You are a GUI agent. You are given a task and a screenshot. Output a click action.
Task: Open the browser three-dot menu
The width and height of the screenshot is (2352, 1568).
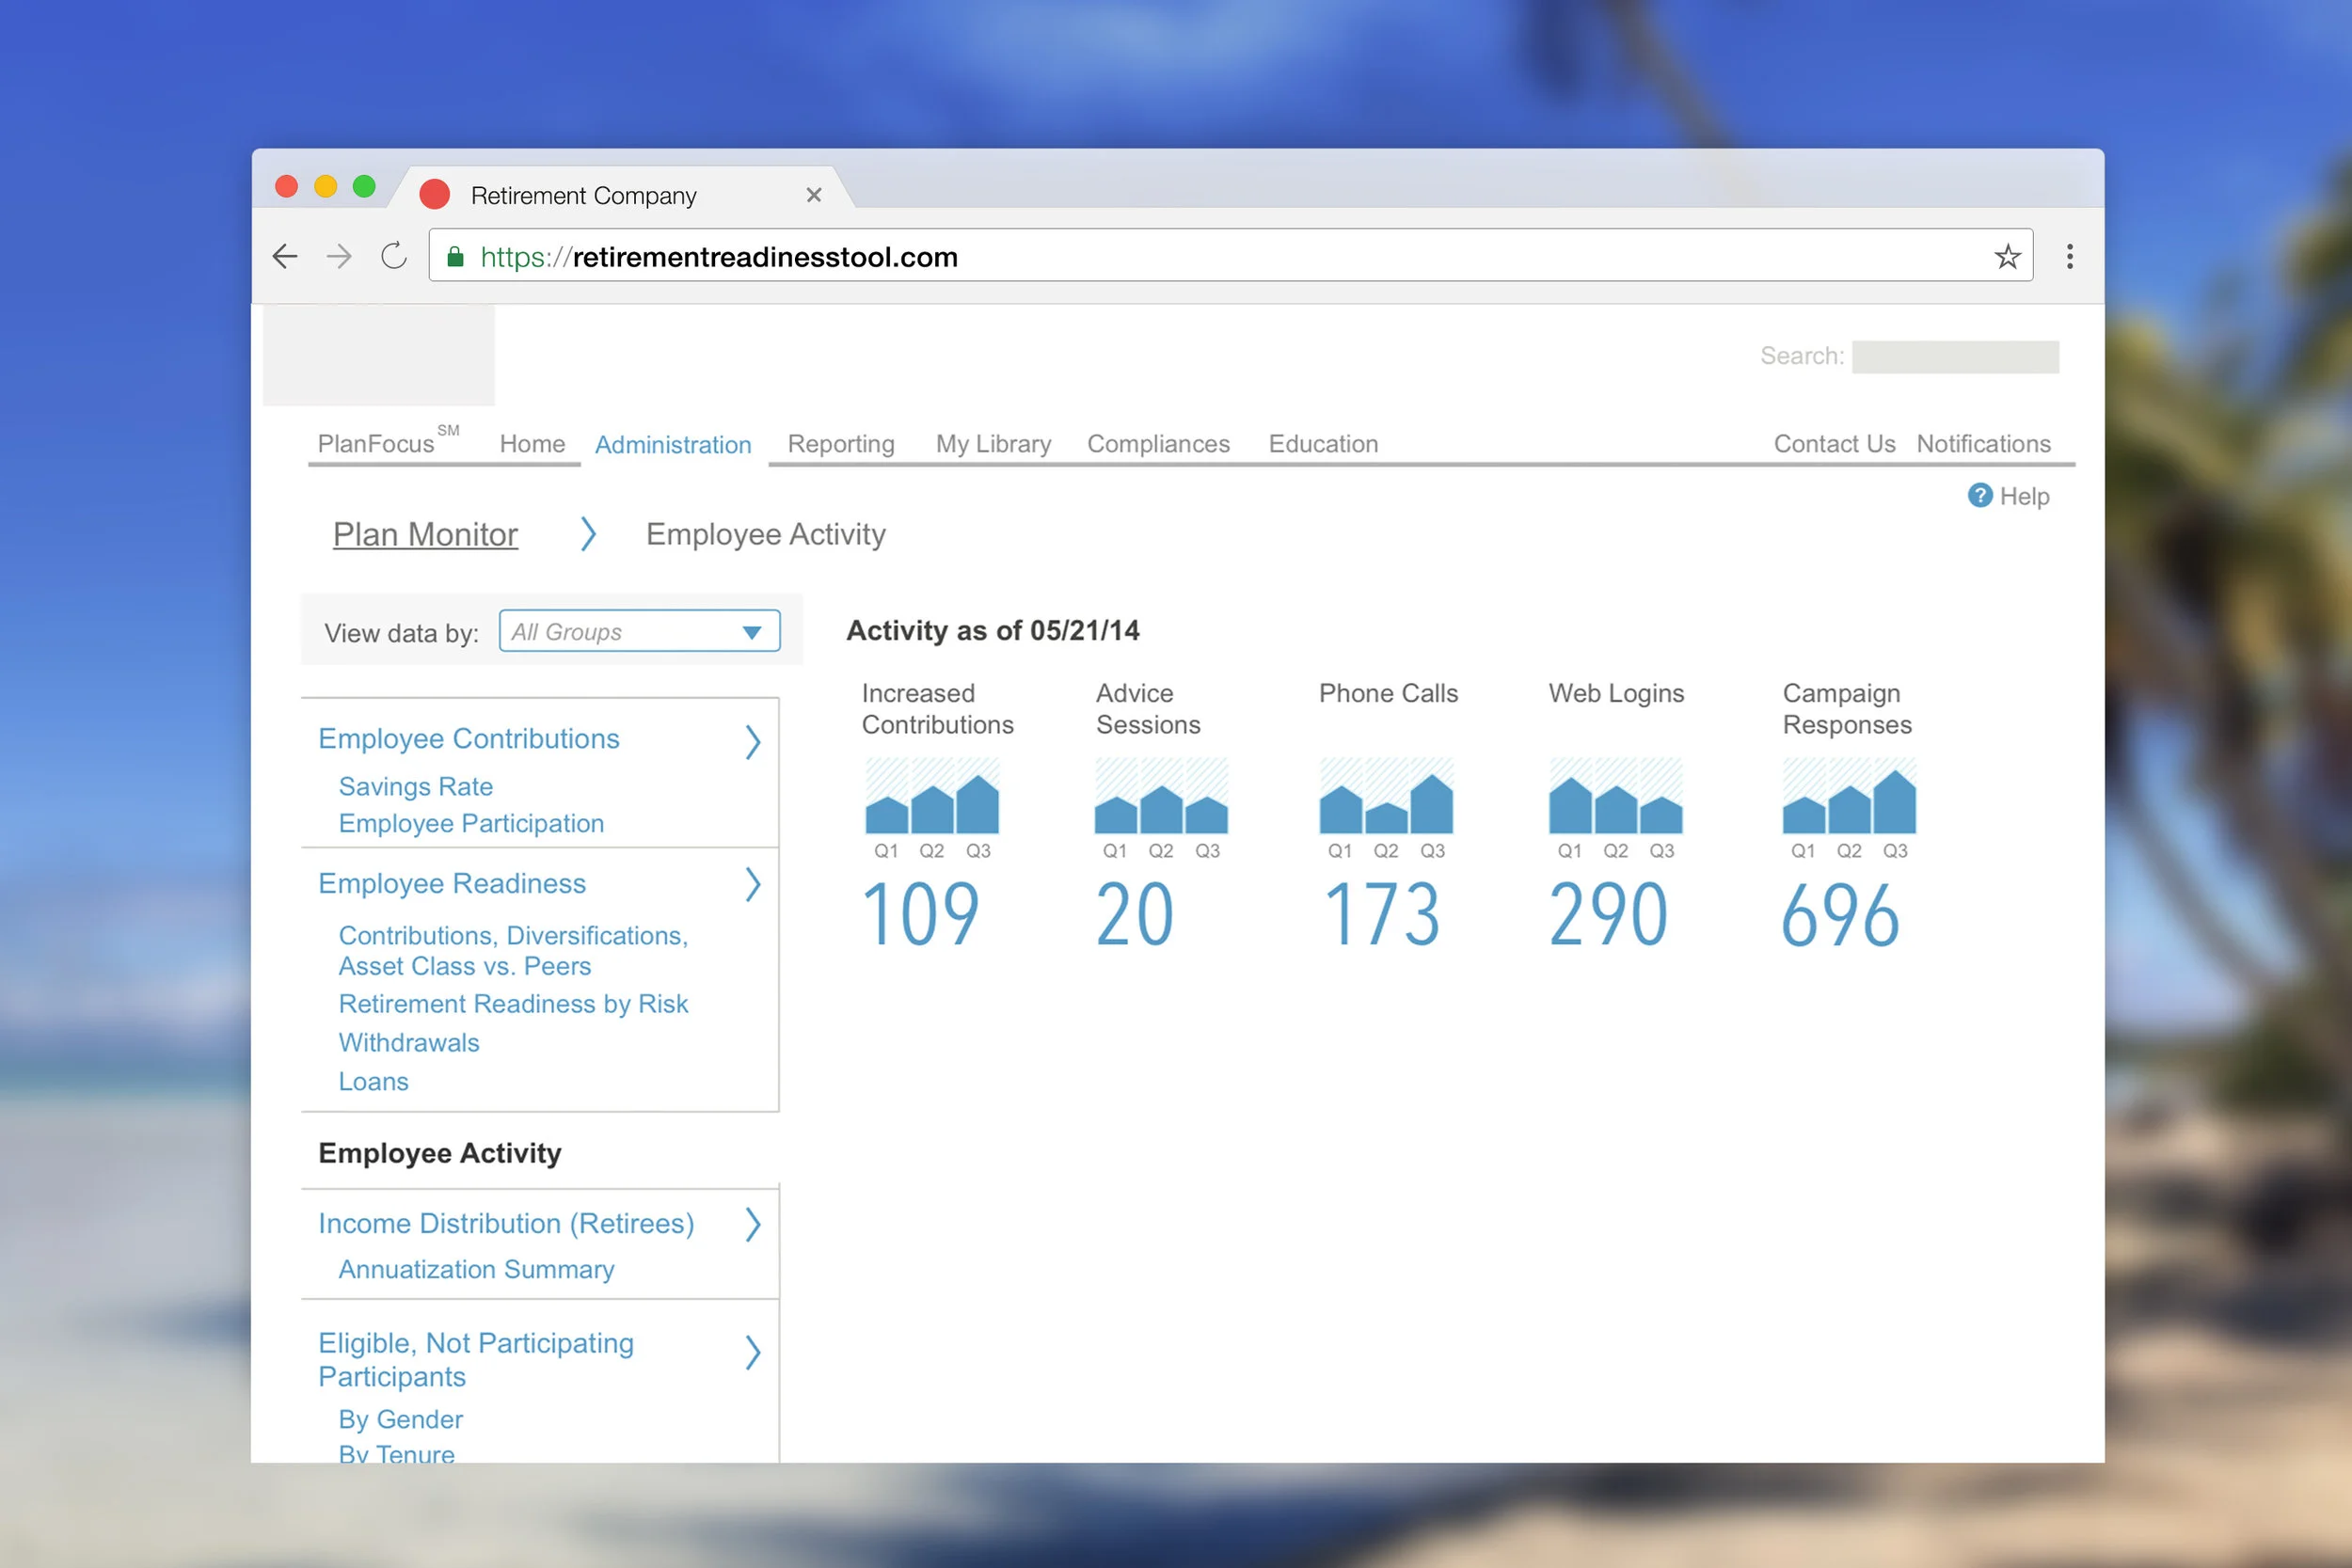[x=2069, y=257]
